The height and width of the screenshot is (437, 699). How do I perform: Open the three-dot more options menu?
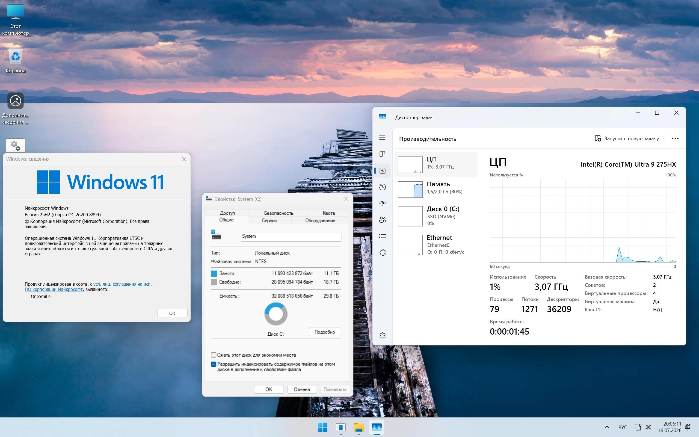point(675,138)
